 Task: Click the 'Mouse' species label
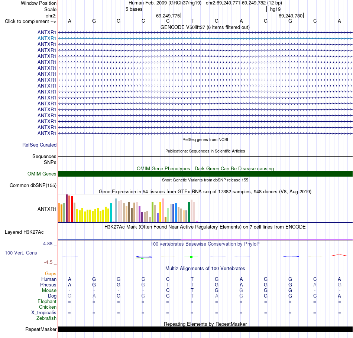click(x=49, y=291)
